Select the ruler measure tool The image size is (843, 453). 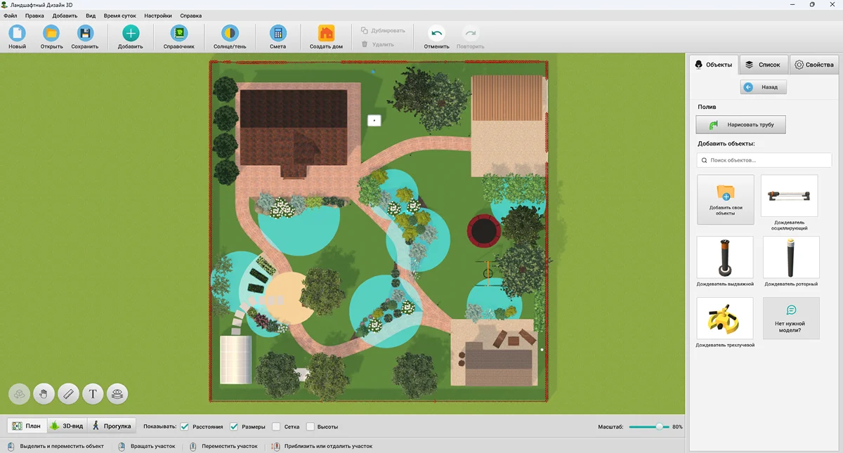tap(68, 393)
